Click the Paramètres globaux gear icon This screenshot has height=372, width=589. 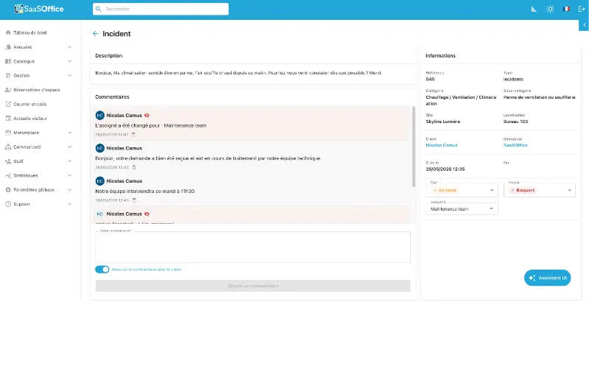tap(8, 190)
